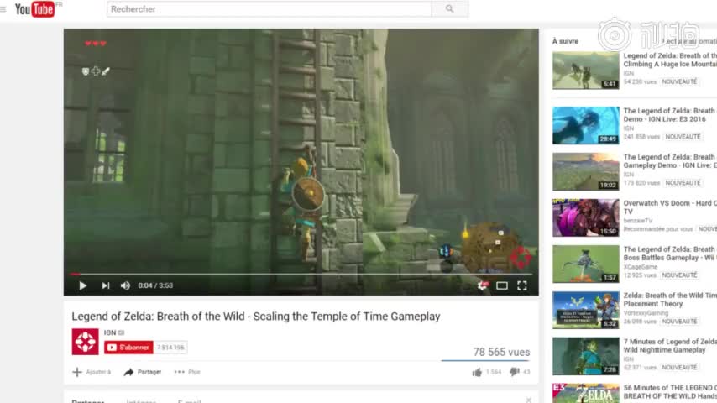Open Placement Theory video title
Screen dimensions: 717x403
click(x=670, y=300)
